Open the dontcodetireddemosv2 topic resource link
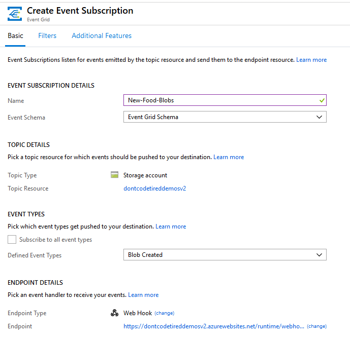This screenshot has width=350, height=340. 155,188
